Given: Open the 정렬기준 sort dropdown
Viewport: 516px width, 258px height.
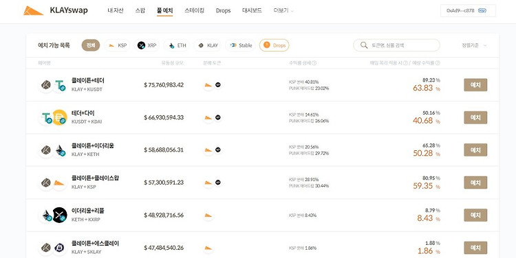Looking at the screenshot, I should pyautogui.click(x=474, y=45).
